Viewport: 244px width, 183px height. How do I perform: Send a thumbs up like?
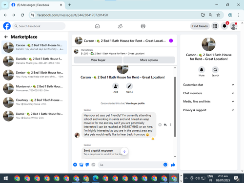(173, 165)
